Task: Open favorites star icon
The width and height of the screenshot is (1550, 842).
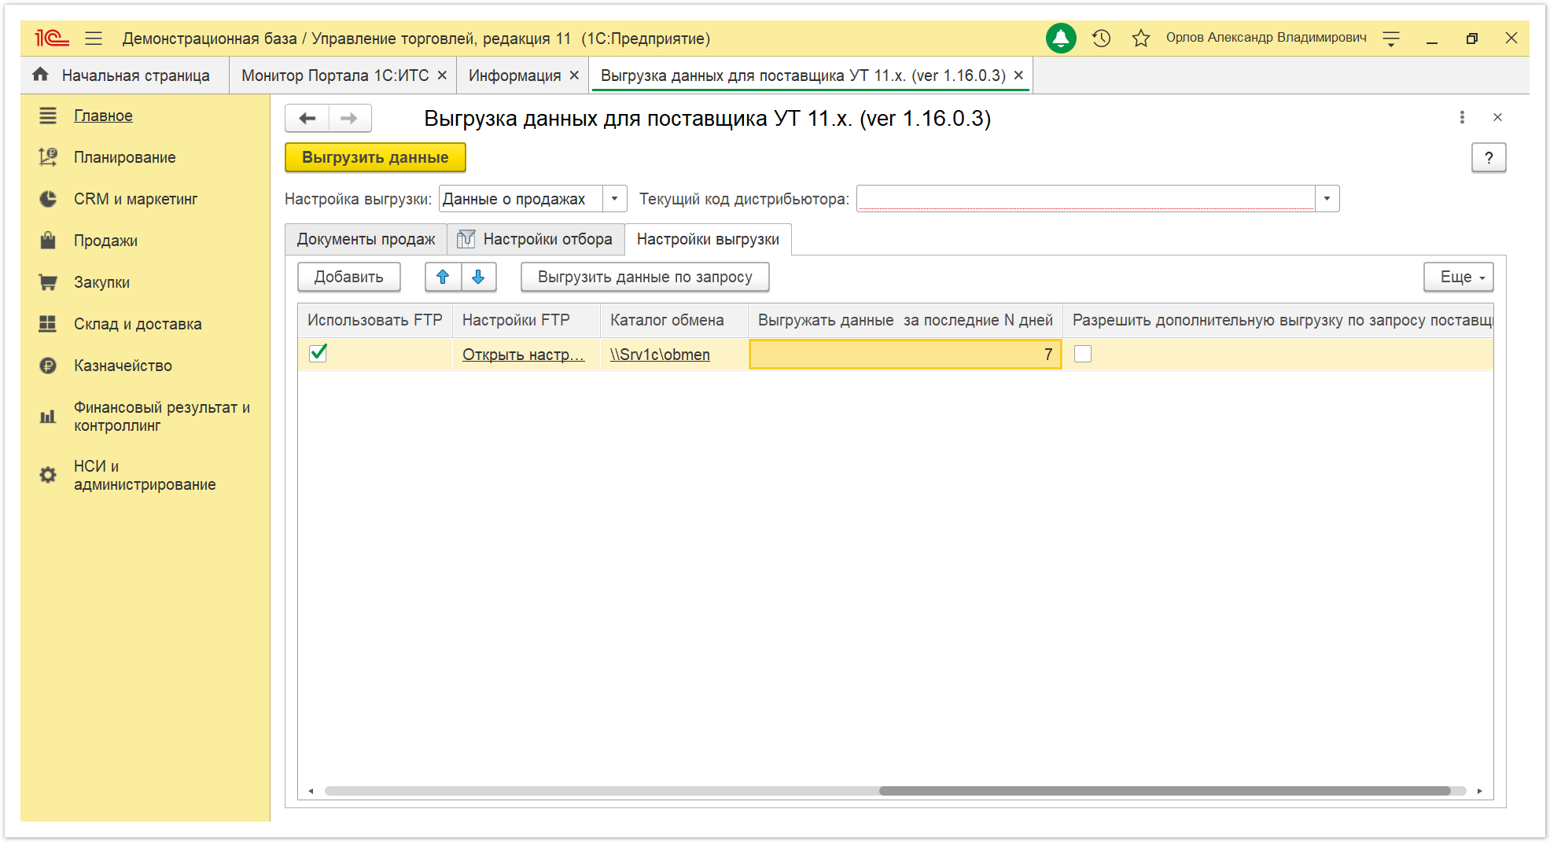Action: coord(1141,38)
